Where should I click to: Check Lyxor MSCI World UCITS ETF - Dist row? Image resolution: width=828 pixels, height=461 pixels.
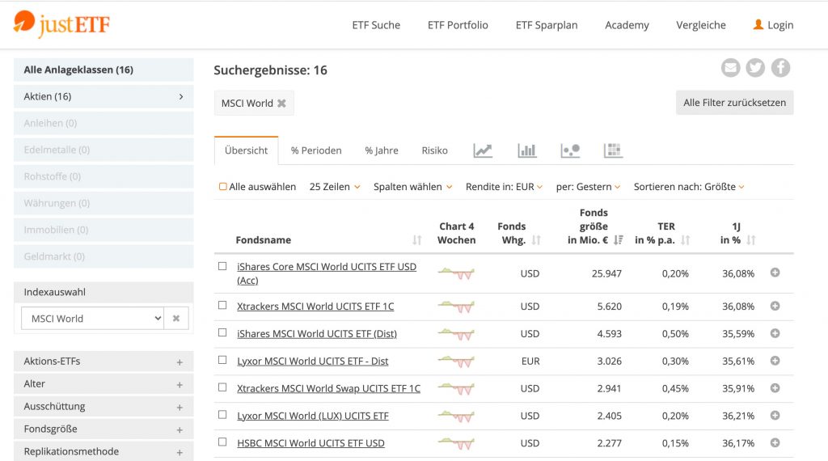[x=222, y=360]
